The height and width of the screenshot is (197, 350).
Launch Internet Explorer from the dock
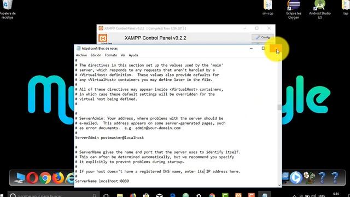tap(71, 178)
